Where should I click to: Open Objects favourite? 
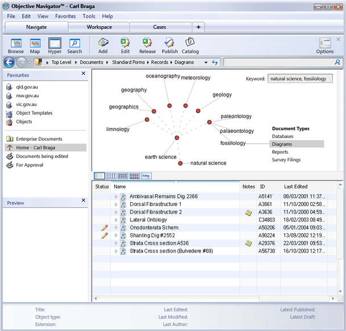tap(24, 121)
